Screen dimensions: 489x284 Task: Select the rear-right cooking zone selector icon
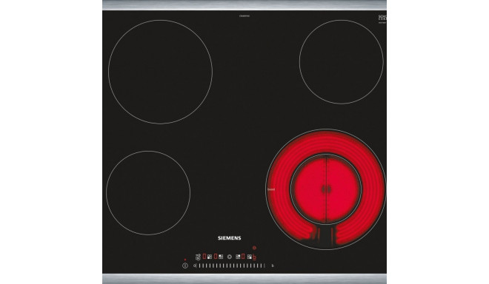point(238,257)
